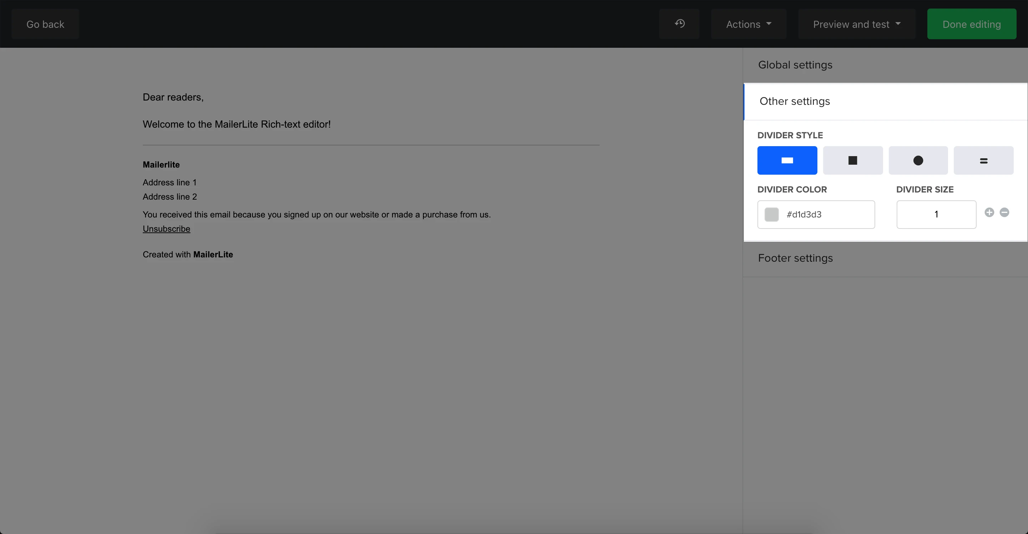
Task: Collapse the Other settings section
Action: click(794, 101)
